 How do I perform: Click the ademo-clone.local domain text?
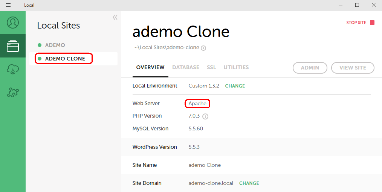[x=211, y=183]
